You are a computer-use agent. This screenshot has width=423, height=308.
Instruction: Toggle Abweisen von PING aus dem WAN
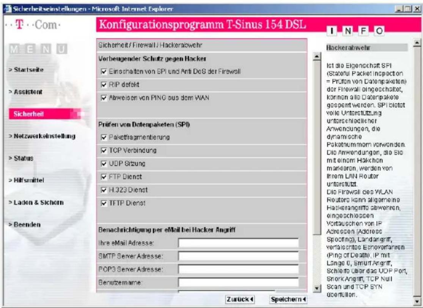[104, 97]
